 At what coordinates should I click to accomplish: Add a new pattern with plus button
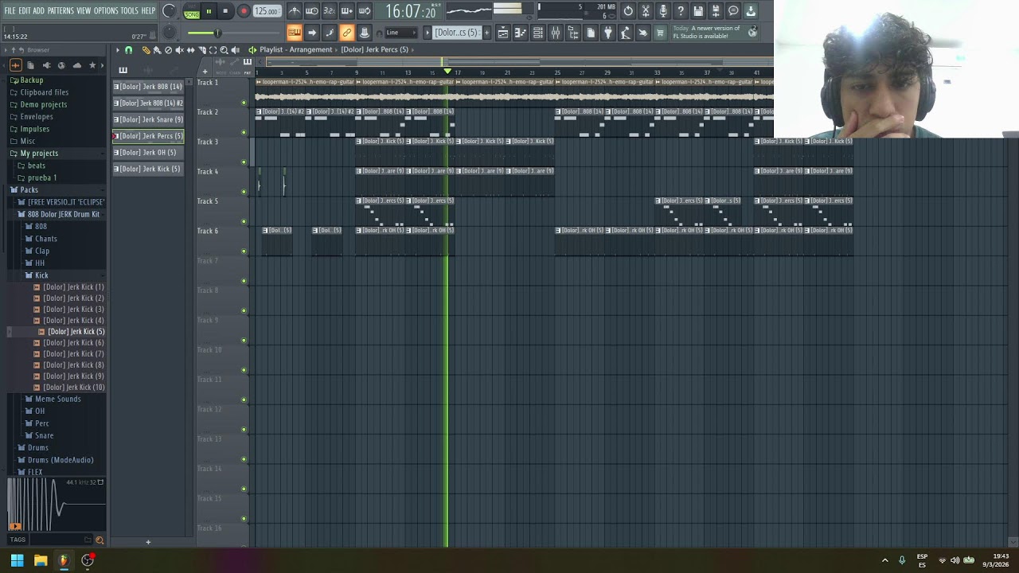coord(487,33)
